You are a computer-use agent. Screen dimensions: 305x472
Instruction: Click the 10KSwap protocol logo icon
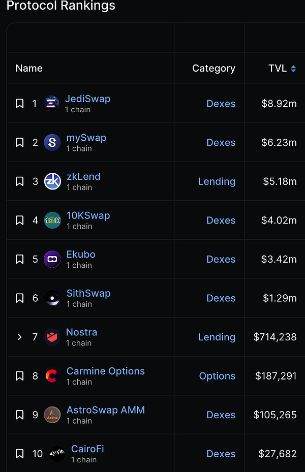pyautogui.click(x=52, y=220)
